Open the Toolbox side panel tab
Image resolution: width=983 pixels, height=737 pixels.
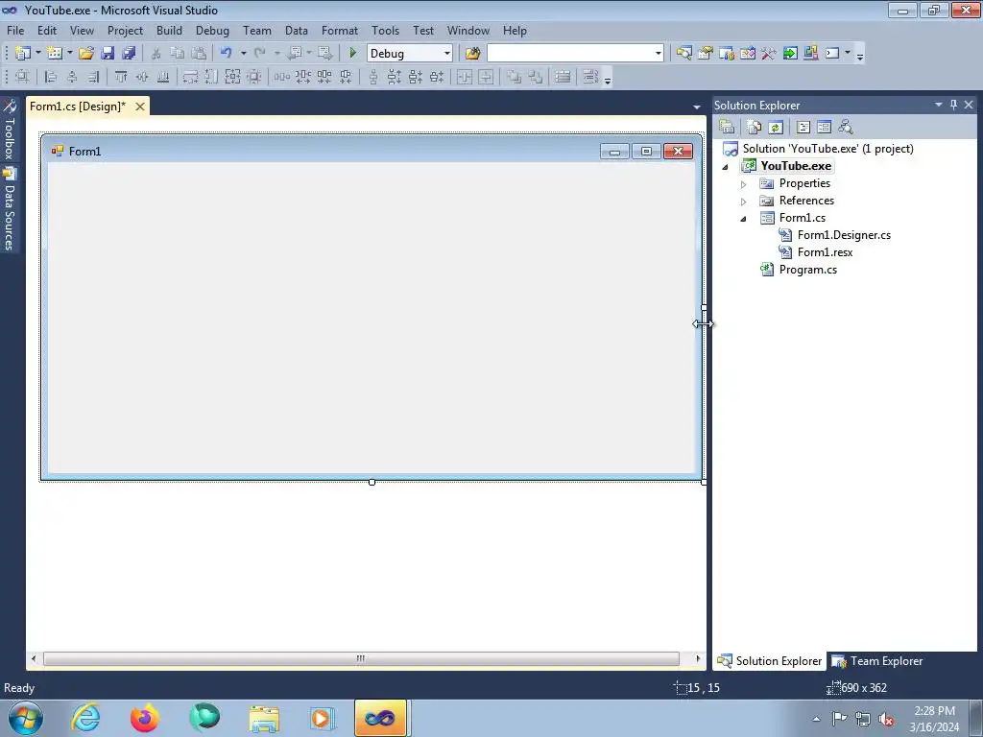[9, 130]
